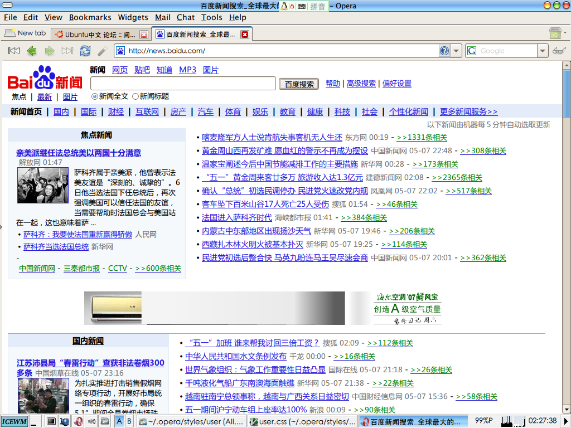Open the 亲美派继任法总统 headline link
Screen dimensions: 571x428
[x=79, y=153]
